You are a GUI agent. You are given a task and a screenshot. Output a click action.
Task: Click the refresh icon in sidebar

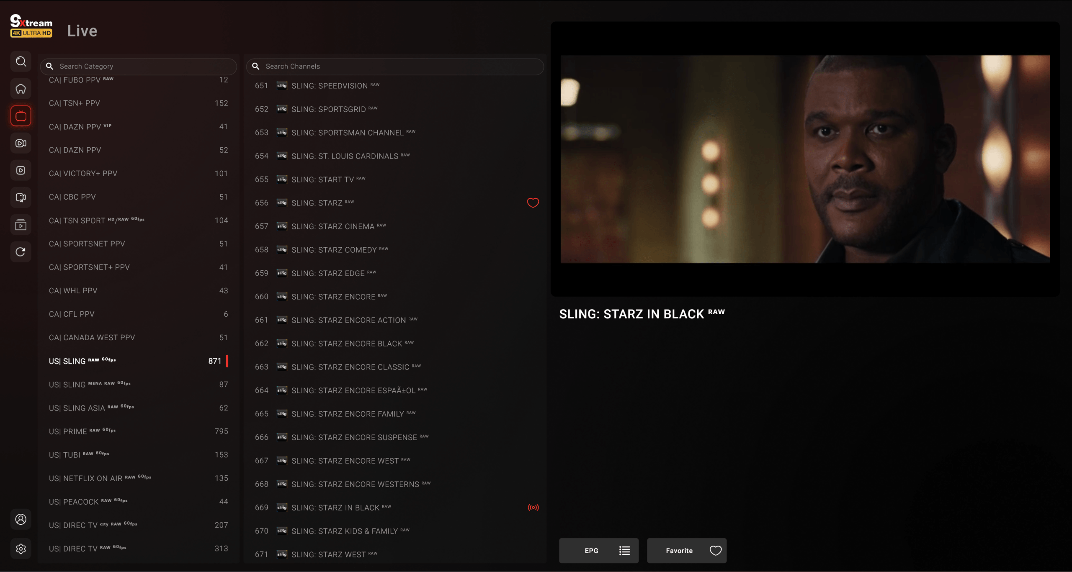[21, 252]
